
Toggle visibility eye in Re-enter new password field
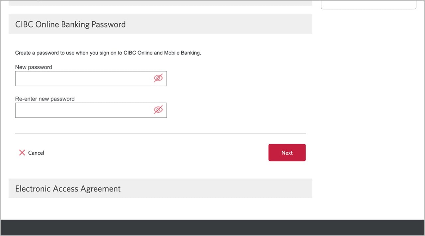click(x=158, y=110)
